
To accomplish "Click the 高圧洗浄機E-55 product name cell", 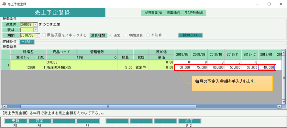I will [x=82, y=68].
